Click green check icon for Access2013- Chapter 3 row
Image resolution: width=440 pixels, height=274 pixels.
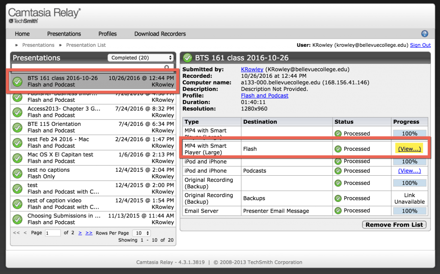pyautogui.click(x=18, y=112)
